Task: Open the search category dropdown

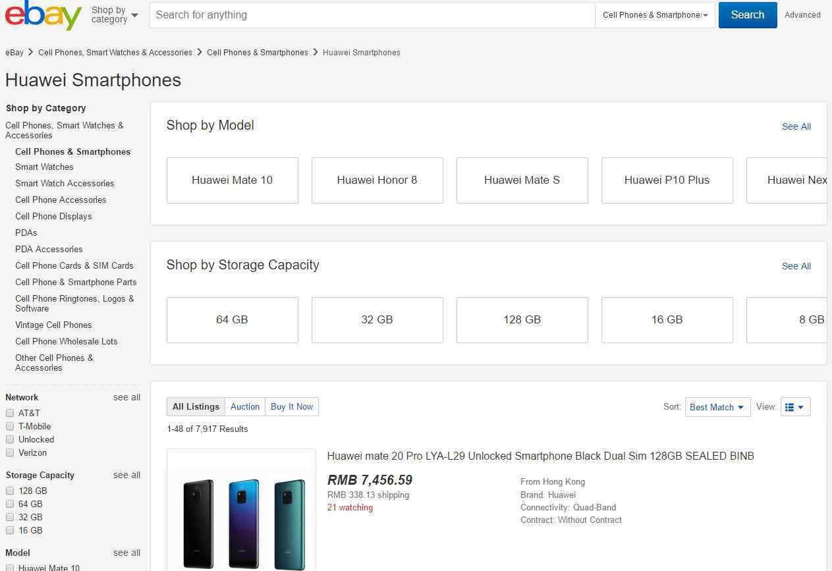Action: click(655, 15)
